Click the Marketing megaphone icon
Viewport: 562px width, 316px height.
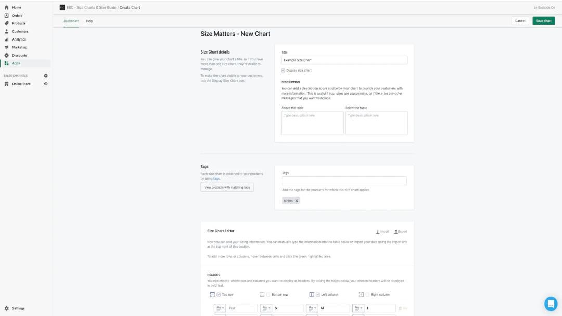tap(7, 47)
